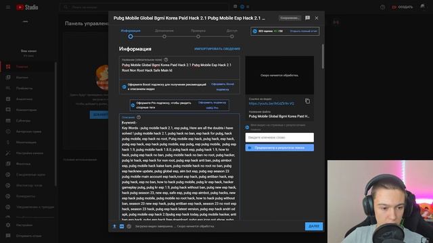Select the Информация step
Viewport: 433px width, 243px height.
coord(131,34)
